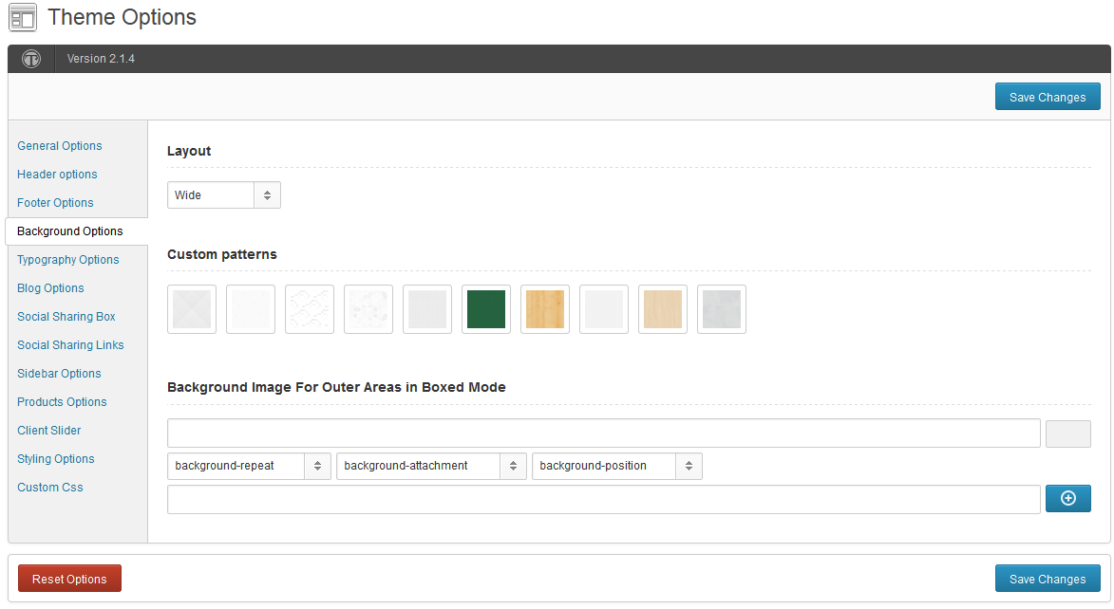Choose the grey concrete pattern thumbnail
The image size is (1114, 609).
722,309
